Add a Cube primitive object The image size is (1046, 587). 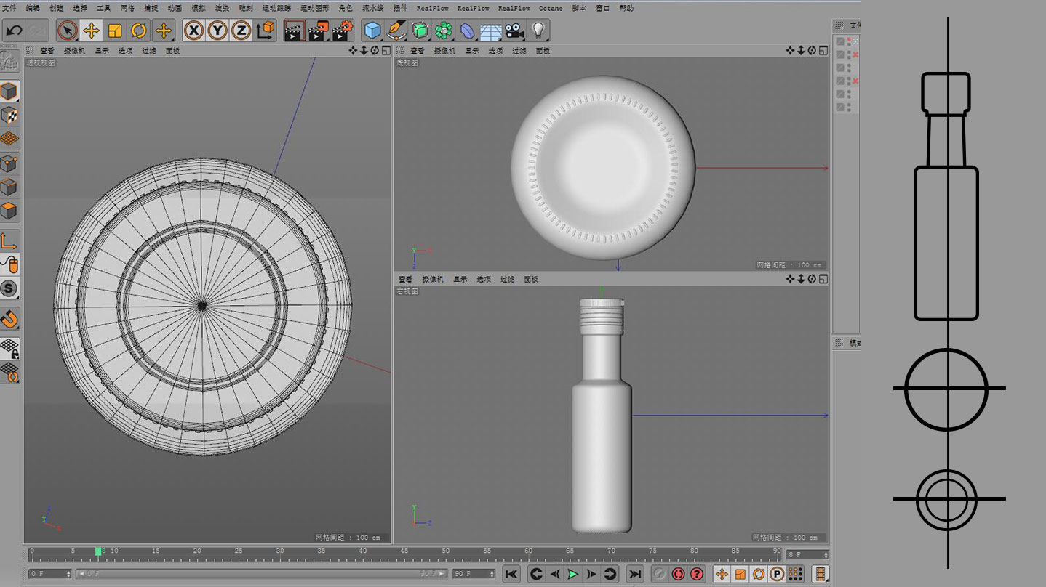pos(372,31)
